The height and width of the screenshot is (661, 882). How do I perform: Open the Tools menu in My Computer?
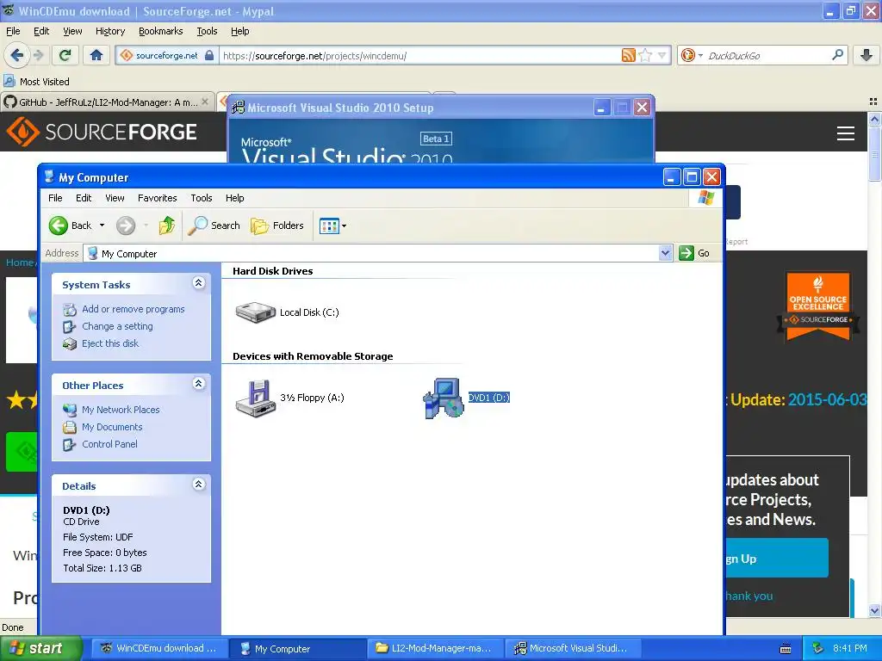pyautogui.click(x=201, y=198)
